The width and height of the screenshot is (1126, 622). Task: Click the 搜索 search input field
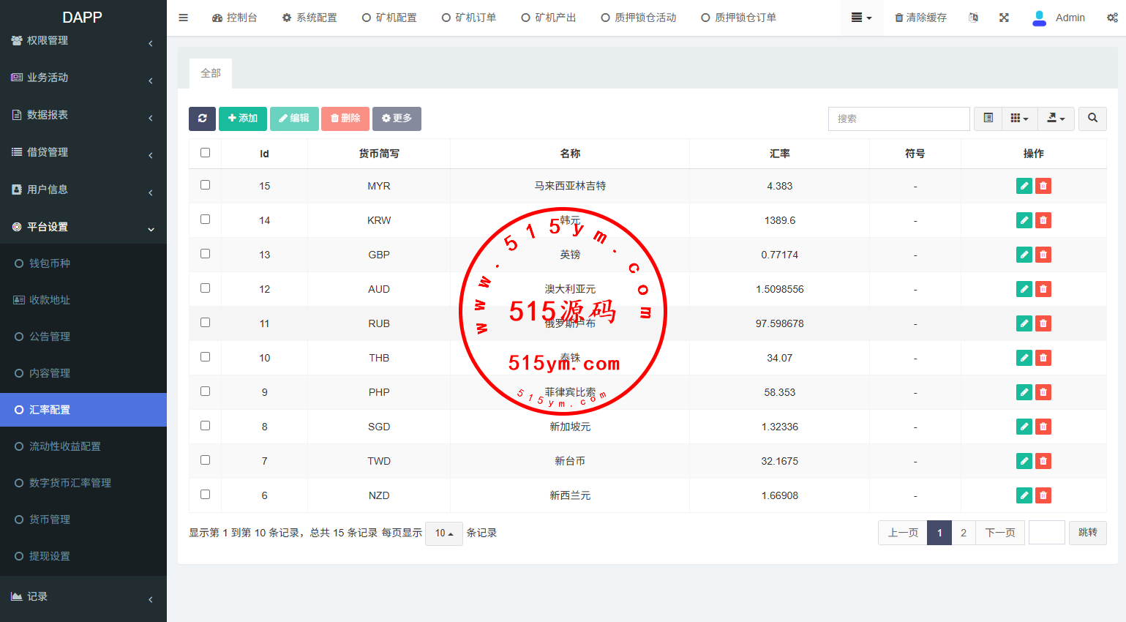898,119
